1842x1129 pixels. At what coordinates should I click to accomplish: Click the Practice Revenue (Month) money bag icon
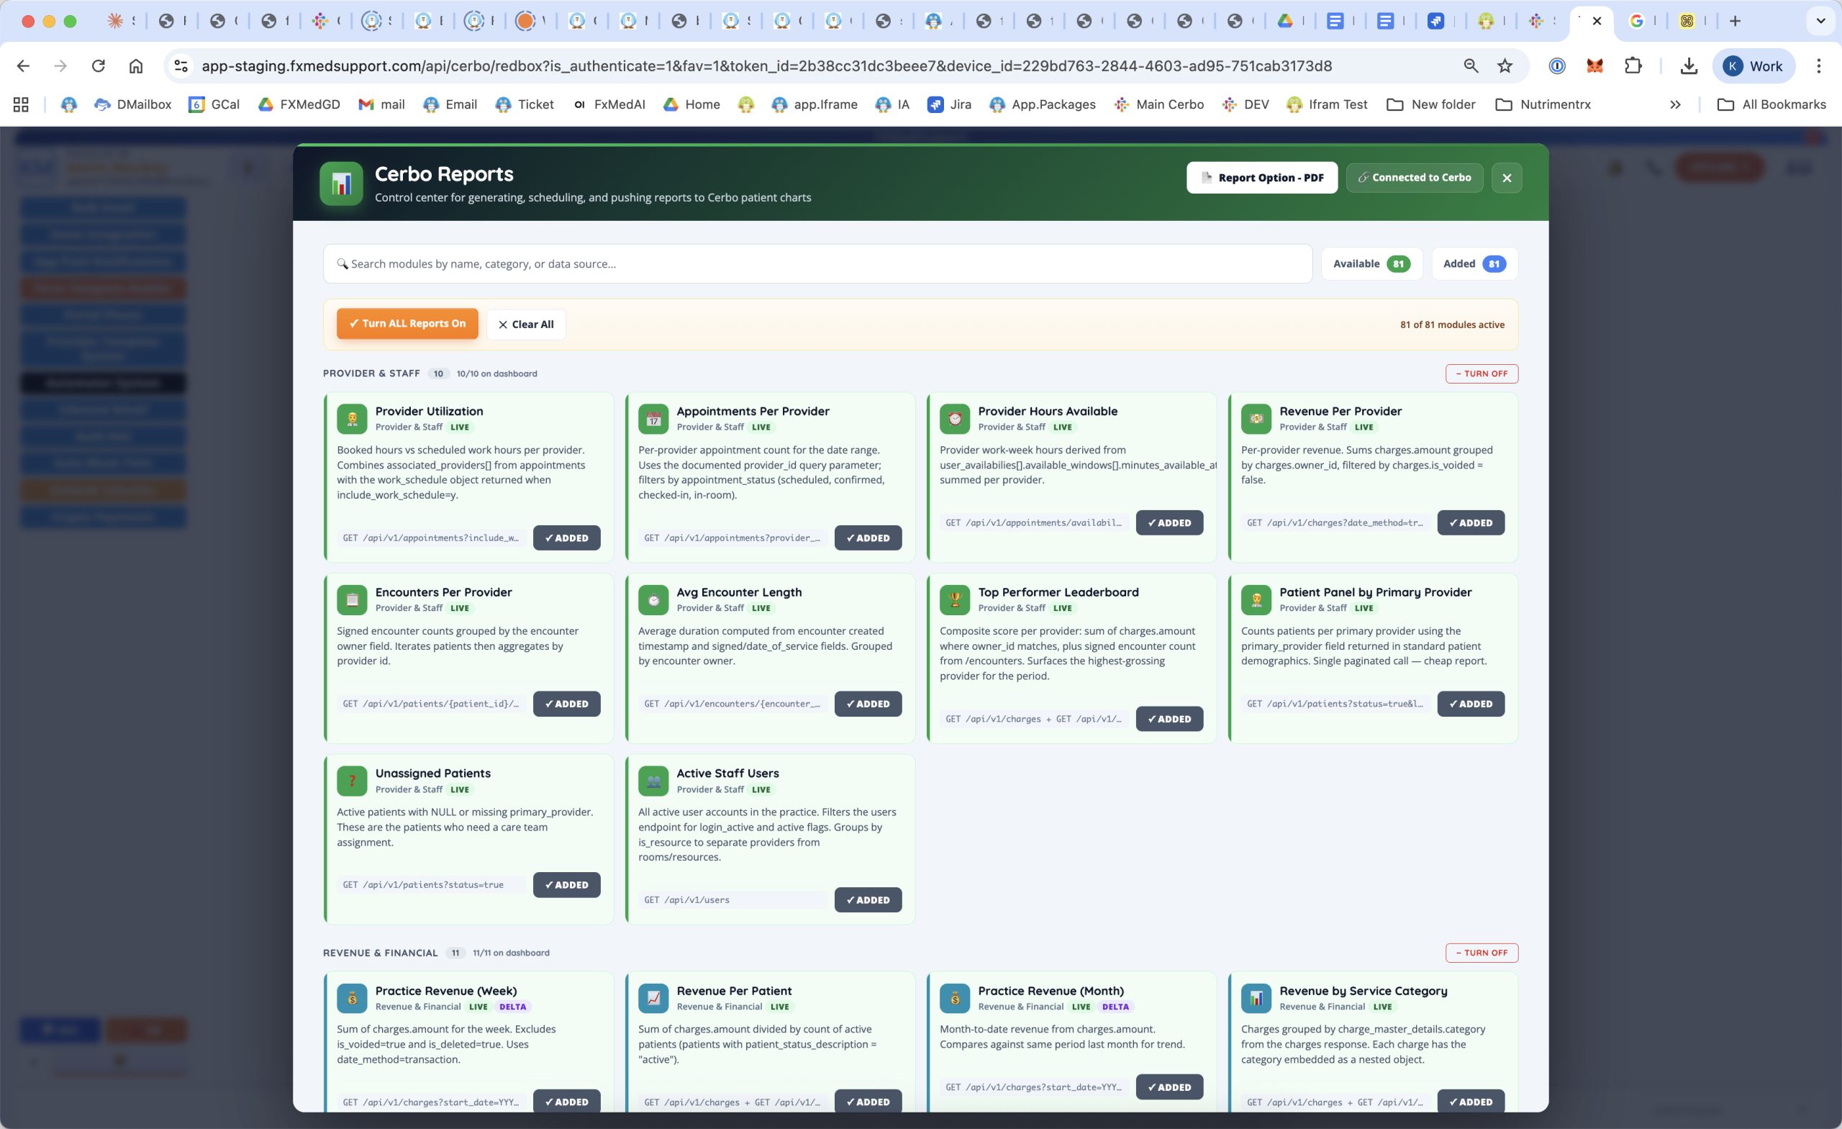(955, 998)
